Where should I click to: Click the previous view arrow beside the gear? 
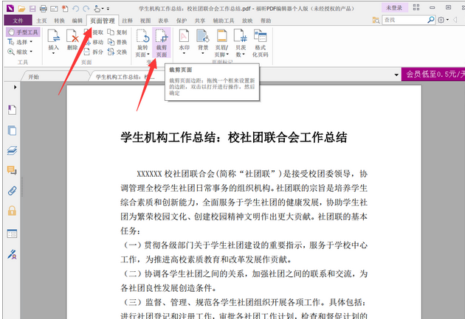coord(455,20)
